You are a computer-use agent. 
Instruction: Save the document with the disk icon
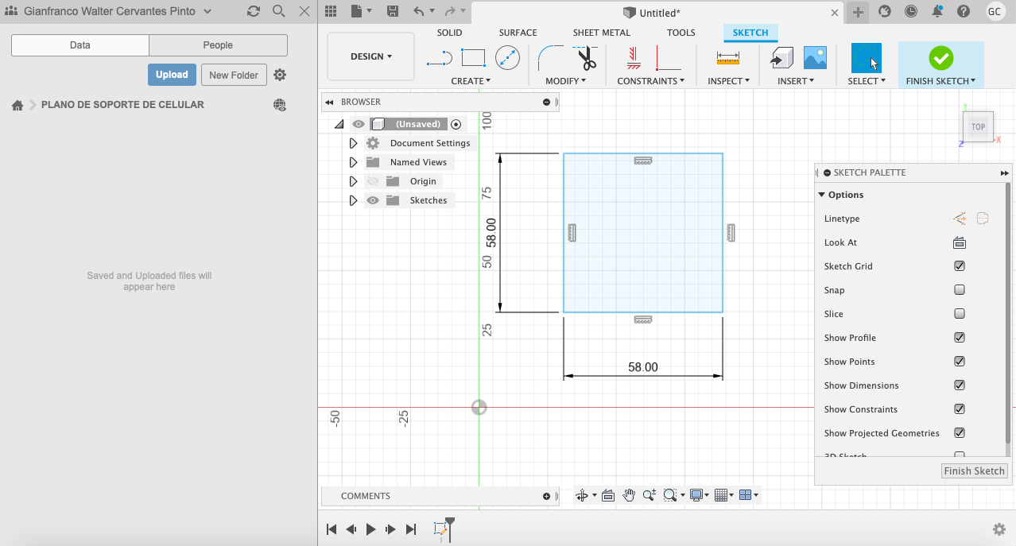pos(393,11)
